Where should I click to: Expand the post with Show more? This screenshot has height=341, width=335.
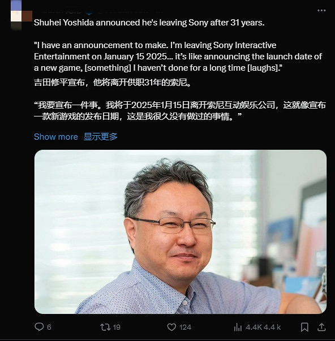[x=55, y=137]
